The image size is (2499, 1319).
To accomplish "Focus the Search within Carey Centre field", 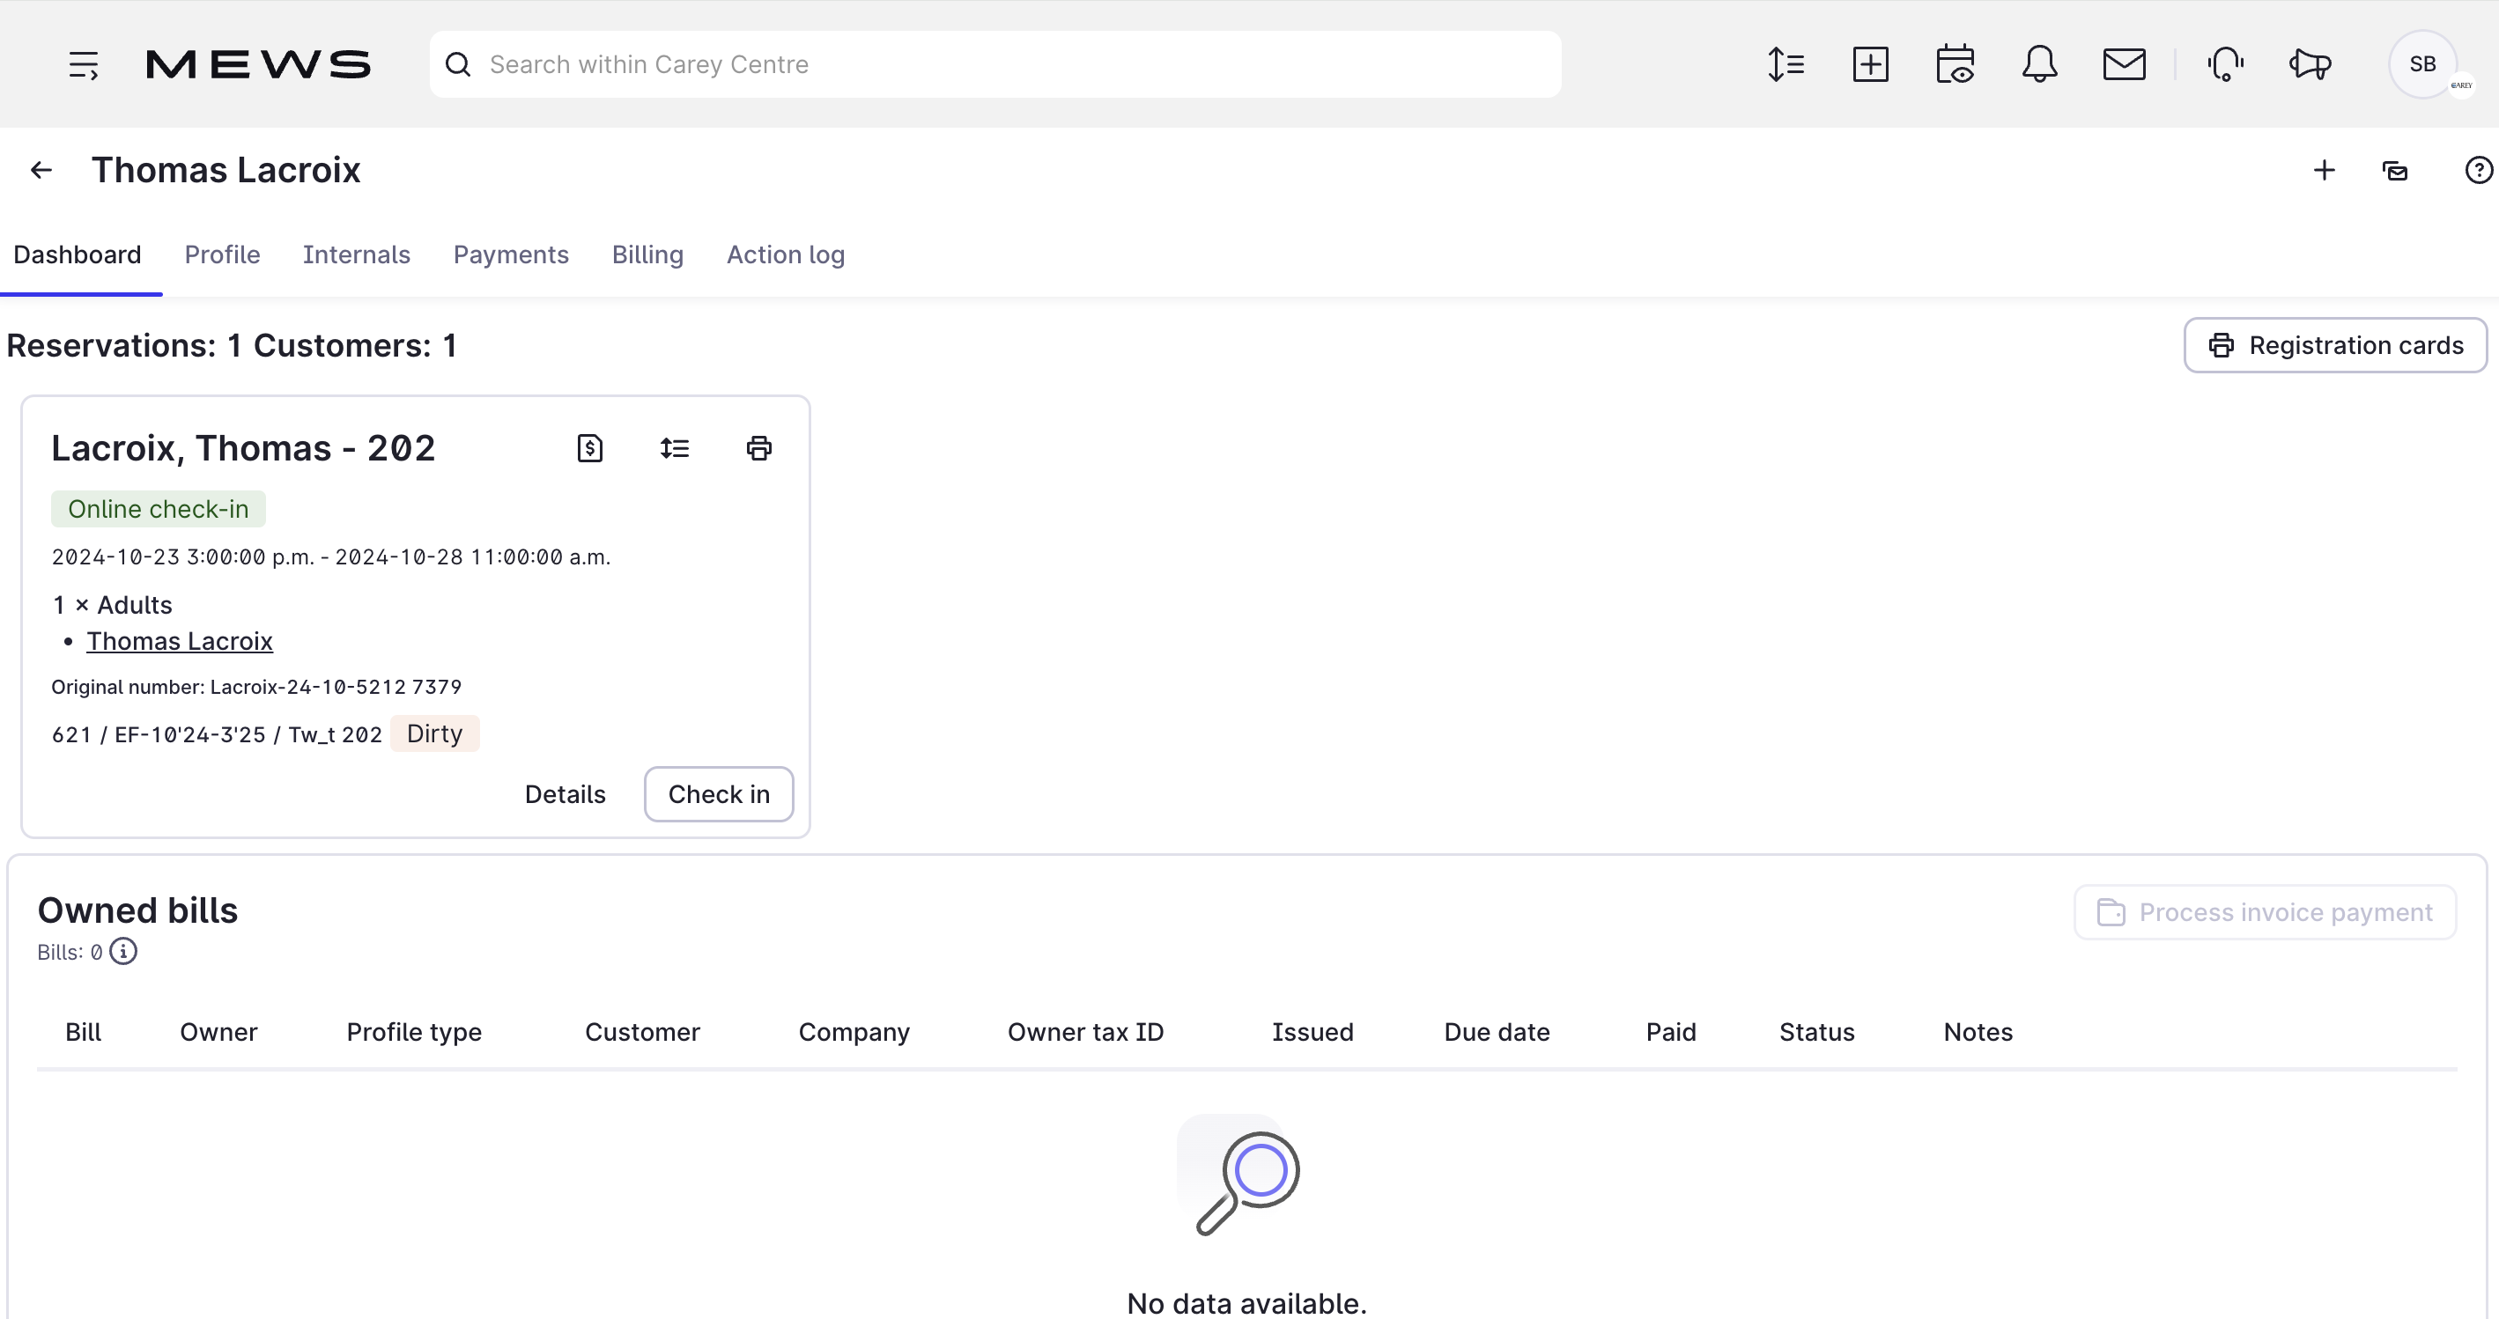I will [994, 65].
